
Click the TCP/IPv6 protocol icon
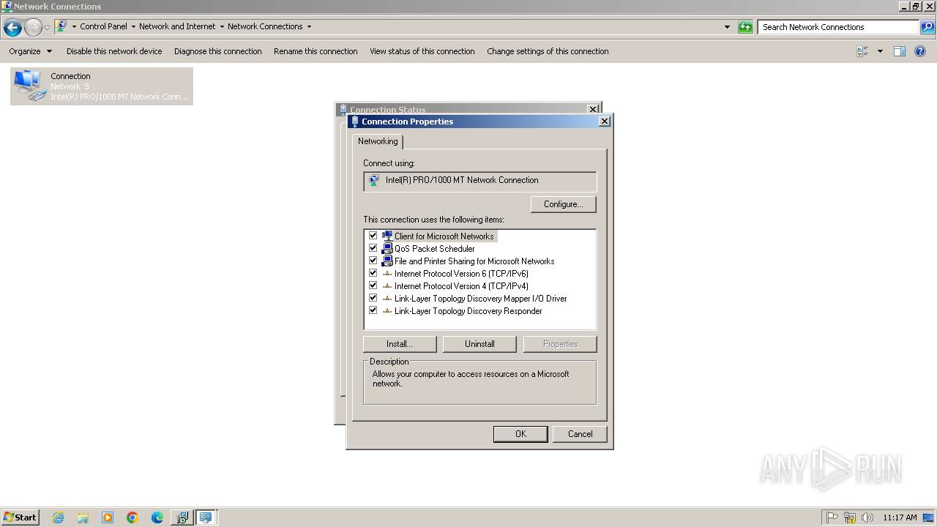(x=387, y=274)
